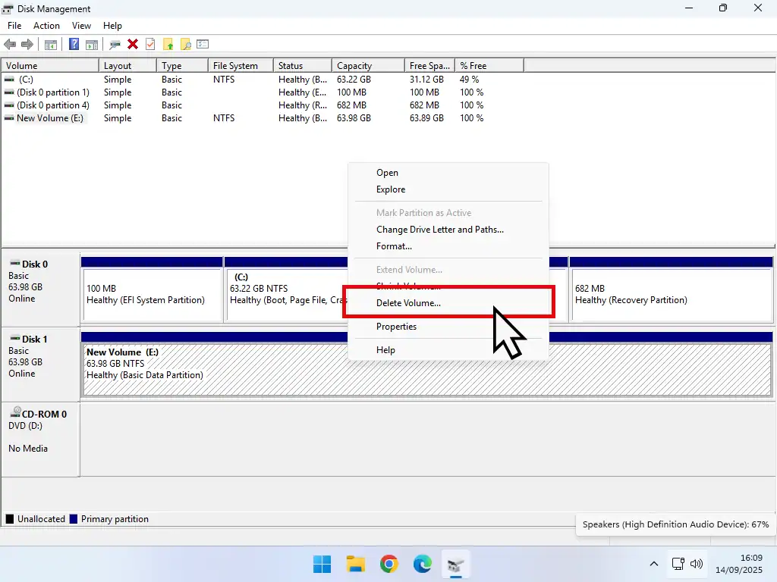
Task: Sort by the Type column header
Action: [182, 66]
